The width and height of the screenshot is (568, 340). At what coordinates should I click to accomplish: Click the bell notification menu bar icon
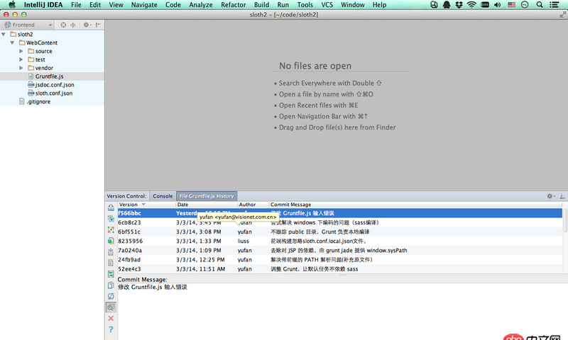pos(447,5)
